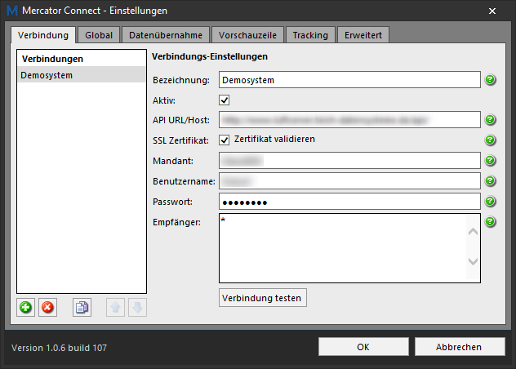Screen dimensions: 516x369
Task: Switch to the Vorschauzeile tab
Action: point(247,35)
